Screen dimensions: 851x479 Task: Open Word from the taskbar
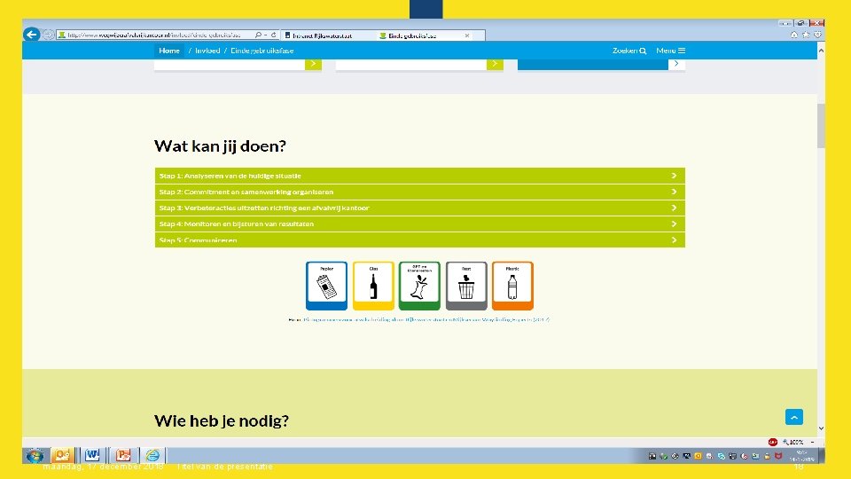92,454
